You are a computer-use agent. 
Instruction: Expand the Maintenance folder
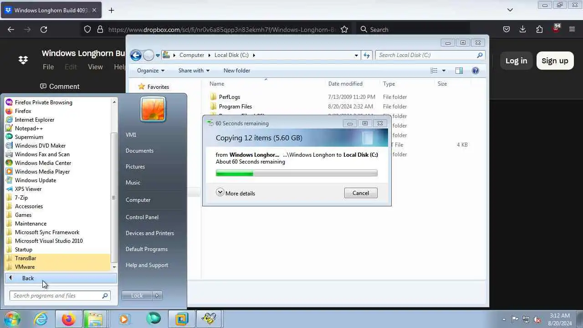(x=31, y=224)
